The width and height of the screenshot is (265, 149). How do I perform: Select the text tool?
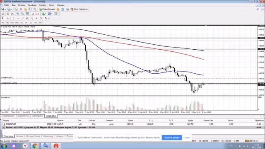click(x=36, y=18)
